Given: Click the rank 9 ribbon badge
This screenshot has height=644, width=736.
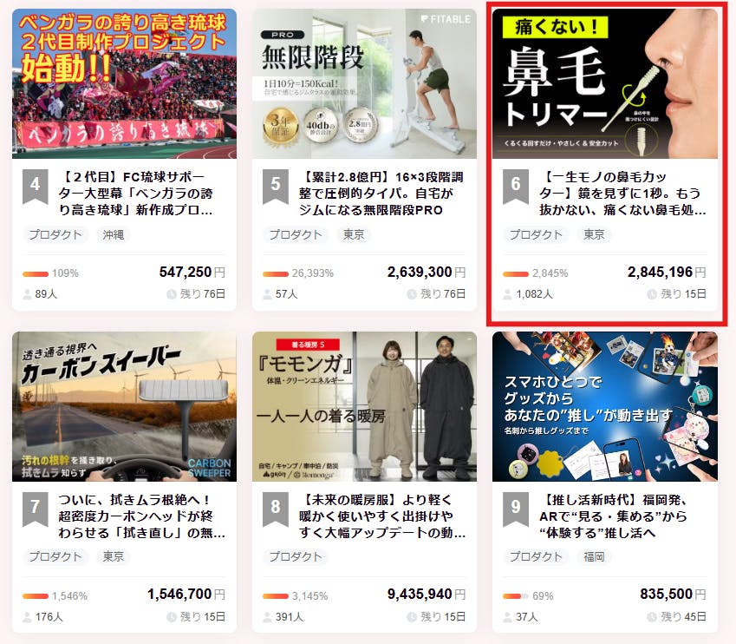Looking at the screenshot, I should [x=516, y=509].
